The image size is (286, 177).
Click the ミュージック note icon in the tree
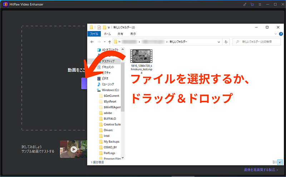(99, 84)
